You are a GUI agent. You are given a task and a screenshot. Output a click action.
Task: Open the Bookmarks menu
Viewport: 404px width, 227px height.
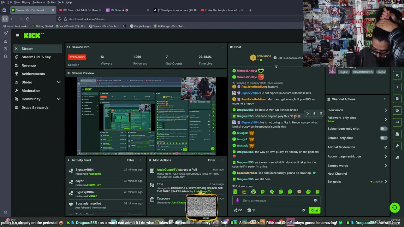[39, 2]
